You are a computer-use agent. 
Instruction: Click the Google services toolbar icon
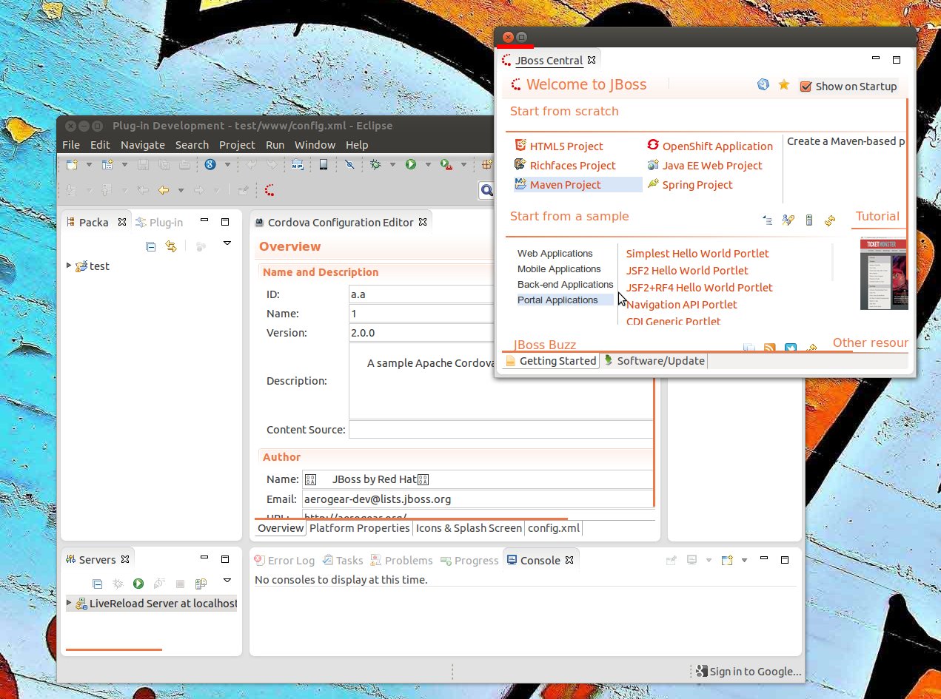[210, 164]
